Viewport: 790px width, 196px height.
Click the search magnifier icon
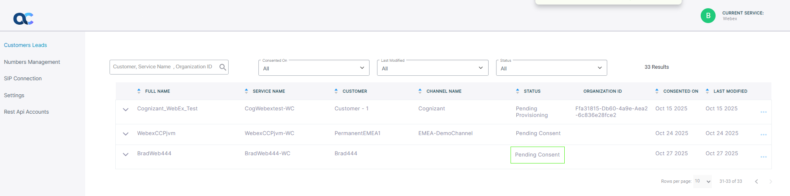click(222, 67)
